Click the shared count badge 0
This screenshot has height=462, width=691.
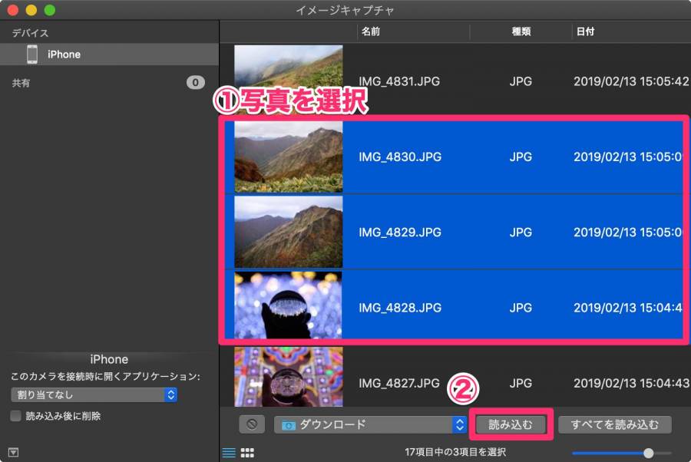coord(196,82)
